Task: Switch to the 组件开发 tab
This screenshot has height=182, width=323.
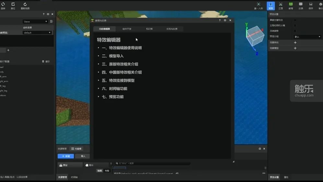Action: click(x=127, y=29)
